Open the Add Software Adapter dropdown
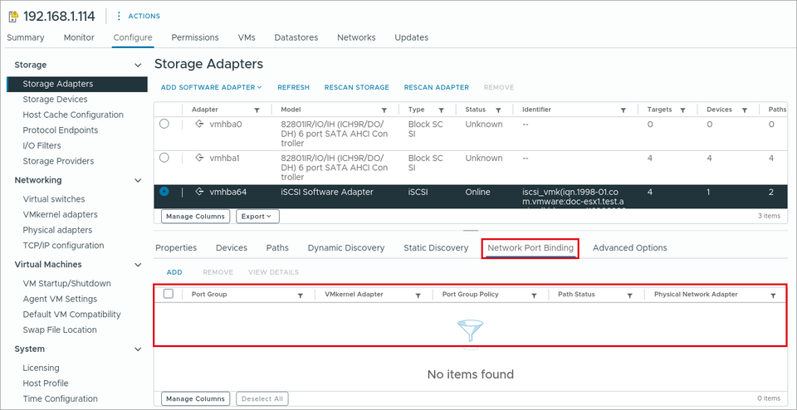This screenshot has width=797, height=410. tap(211, 87)
